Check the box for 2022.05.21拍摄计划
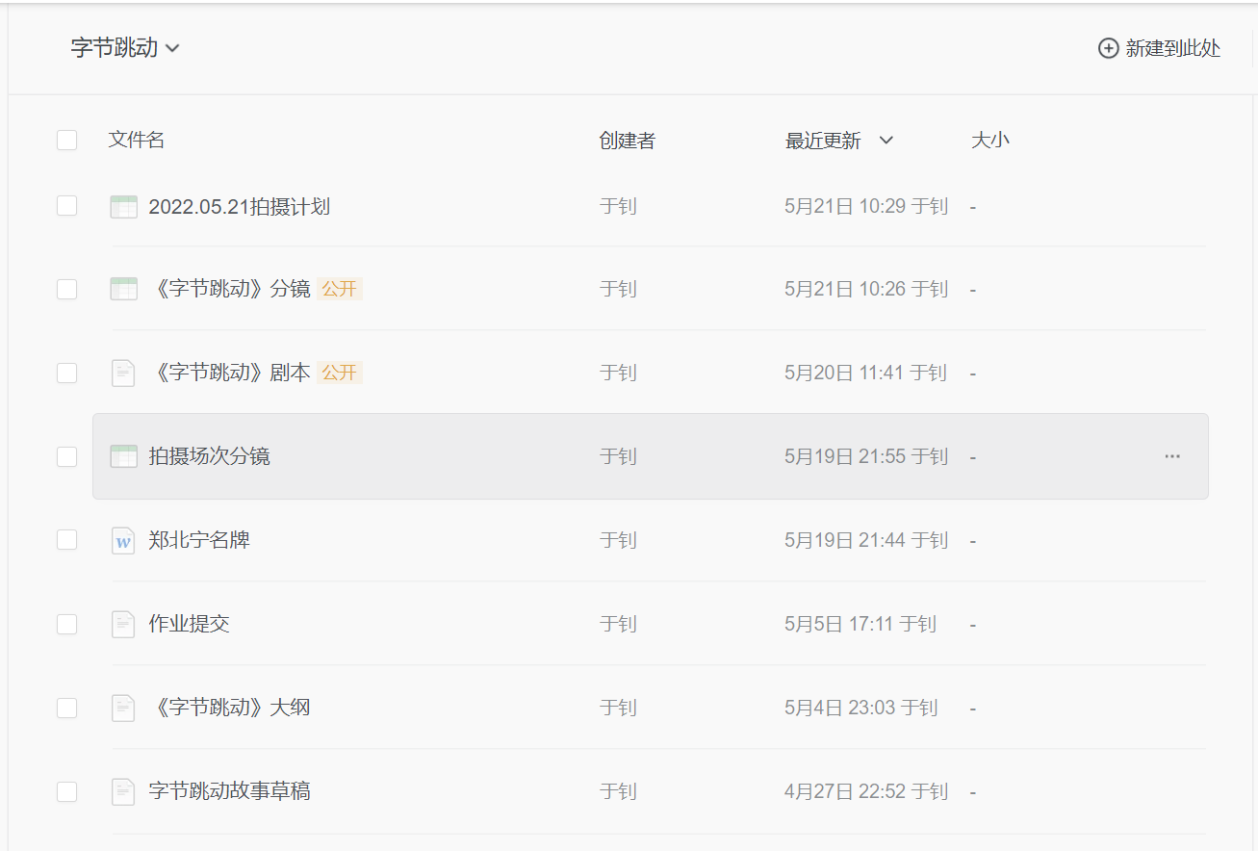This screenshot has width=1258, height=851. click(x=66, y=206)
